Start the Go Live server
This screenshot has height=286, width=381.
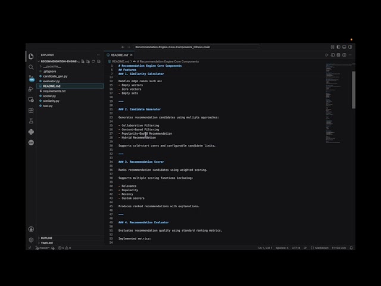[x=339, y=248]
